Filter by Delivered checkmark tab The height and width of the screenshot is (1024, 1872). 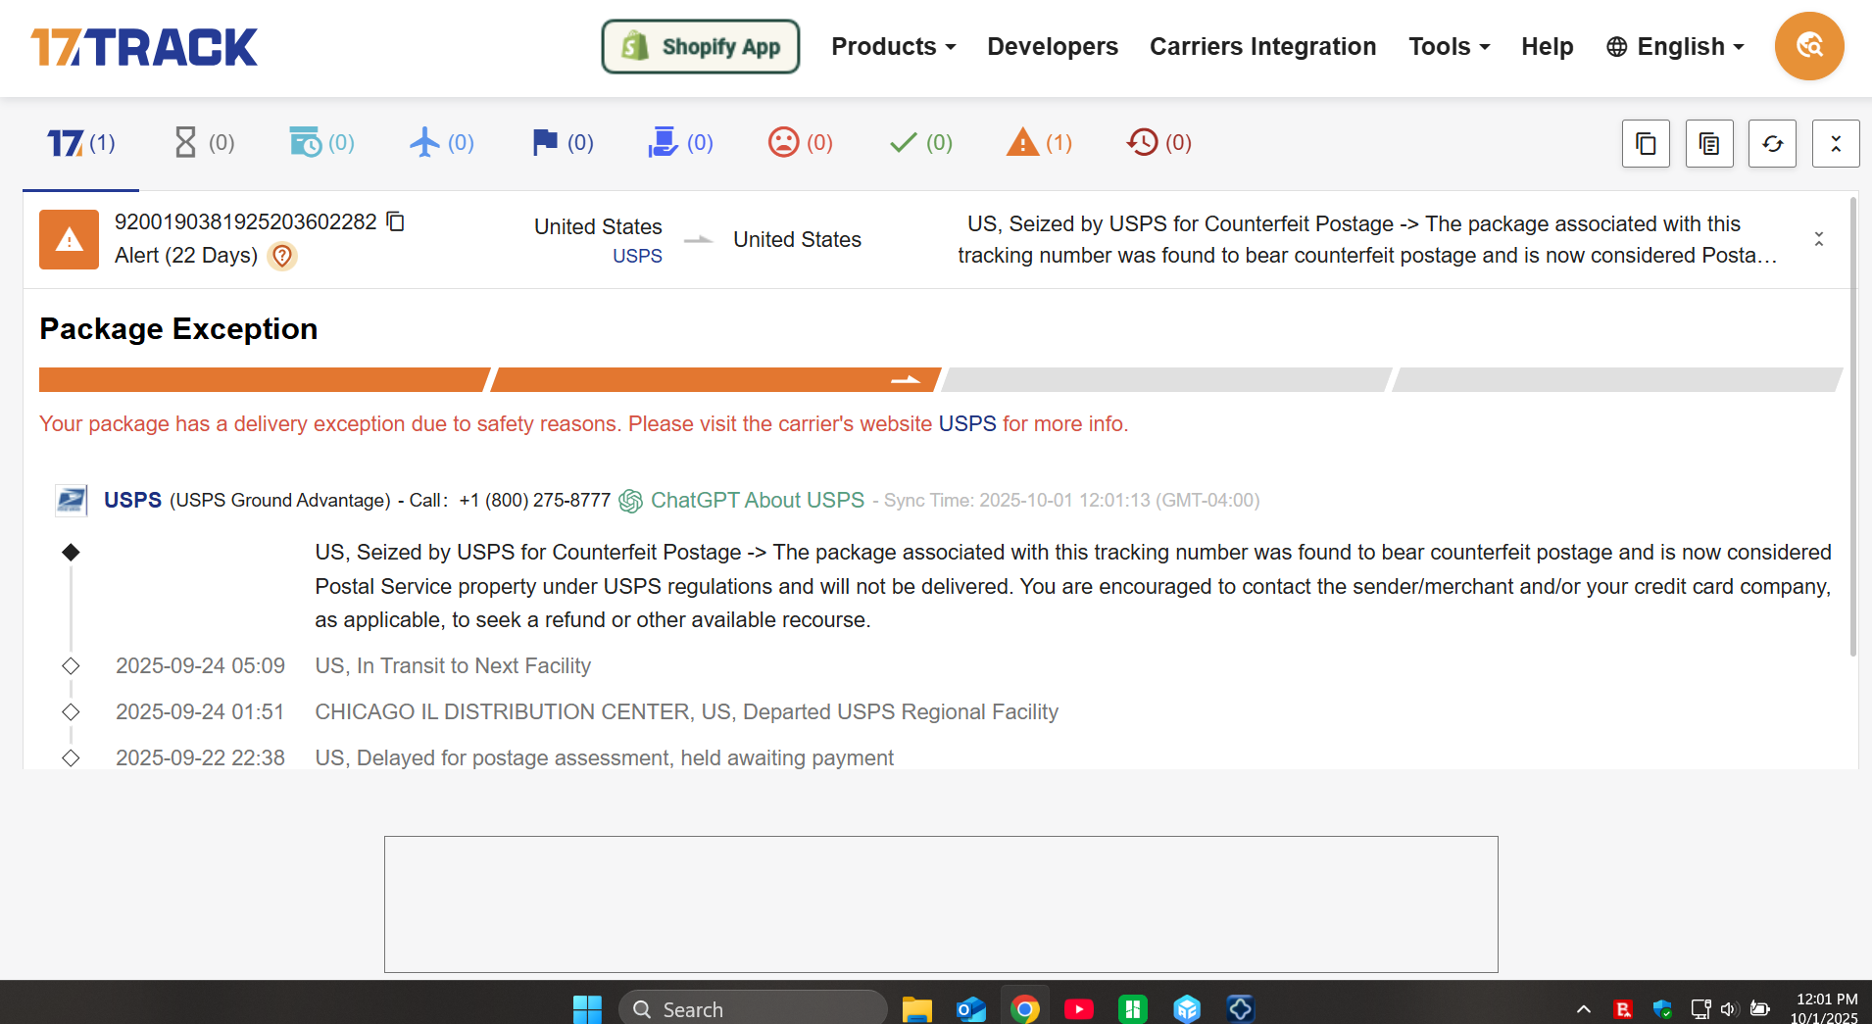coord(920,143)
